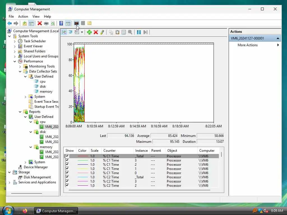This screenshot has height=215, width=287.
Task: Select Shared Folders in tree
Action: [34, 51]
